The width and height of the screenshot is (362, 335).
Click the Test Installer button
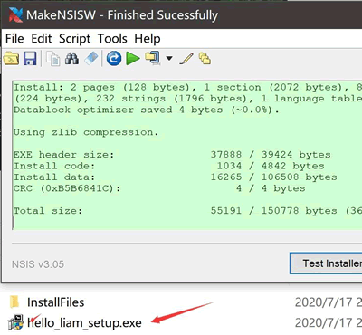(x=326, y=263)
